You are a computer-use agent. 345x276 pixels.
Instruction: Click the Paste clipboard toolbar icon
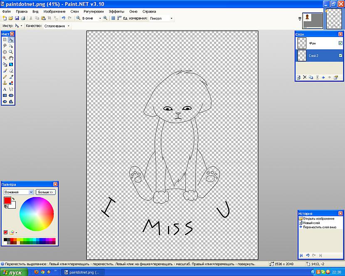point(43,18)
